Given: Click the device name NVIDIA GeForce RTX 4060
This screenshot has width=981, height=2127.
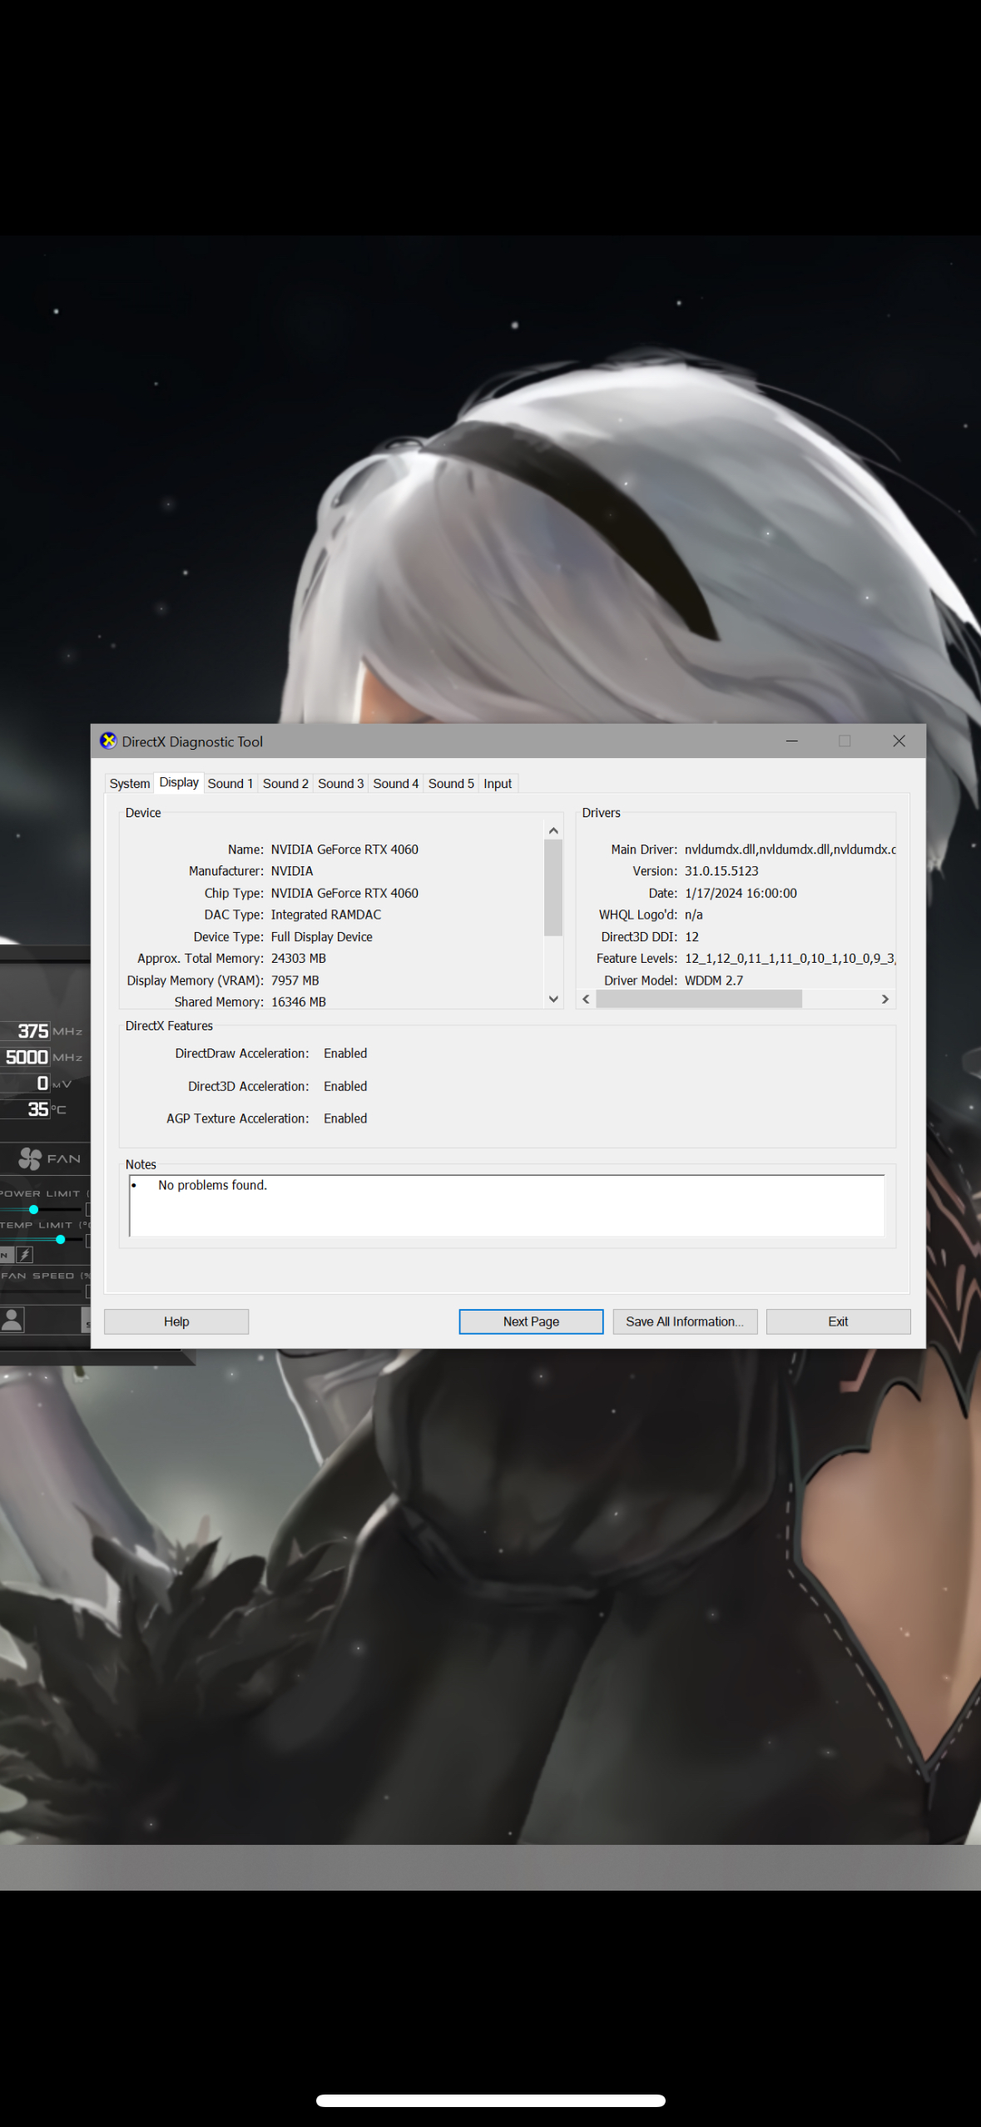Looking at the screenshot, I should pos(344,850).
